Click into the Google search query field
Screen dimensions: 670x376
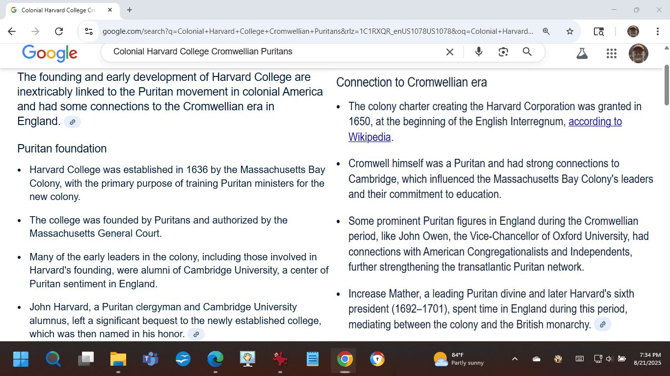point(275,52)
